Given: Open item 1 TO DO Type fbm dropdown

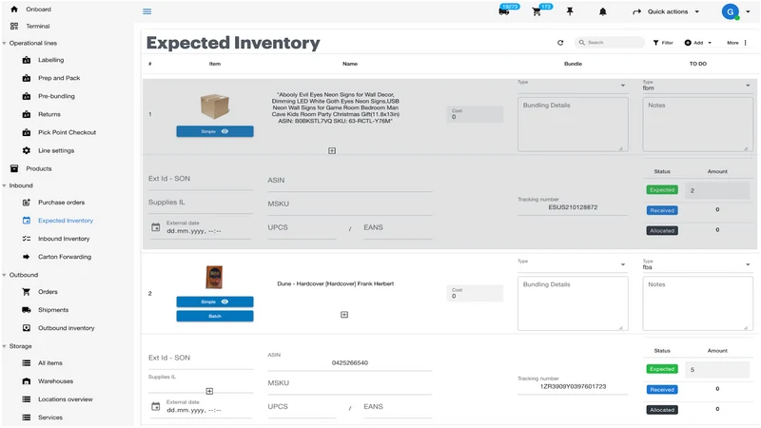Looking at the screenshot, I should pyautogui.click(x=698, y=86).
